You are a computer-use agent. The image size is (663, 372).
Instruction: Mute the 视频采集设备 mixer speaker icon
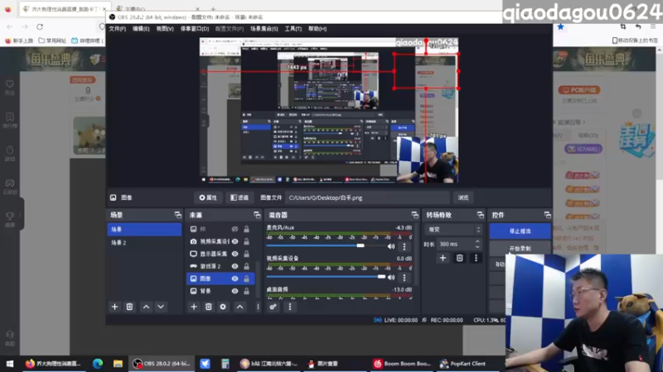[391, 277]
